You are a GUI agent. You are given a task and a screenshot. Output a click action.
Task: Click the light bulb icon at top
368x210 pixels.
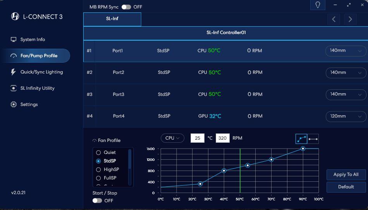coord(318,5)
